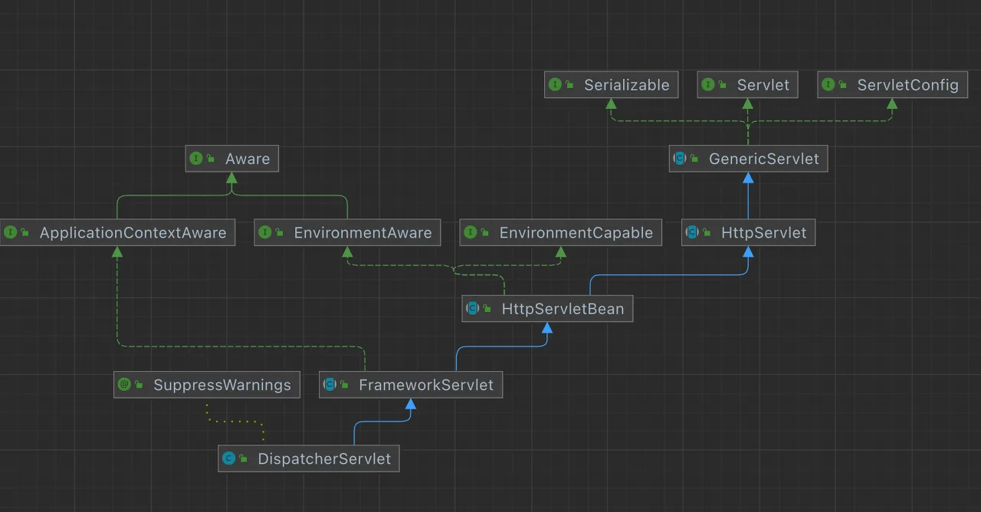The width and height of the screenshot is (981, 512).
Task: Select the GenericServlet node label
Action: [764, 159]
